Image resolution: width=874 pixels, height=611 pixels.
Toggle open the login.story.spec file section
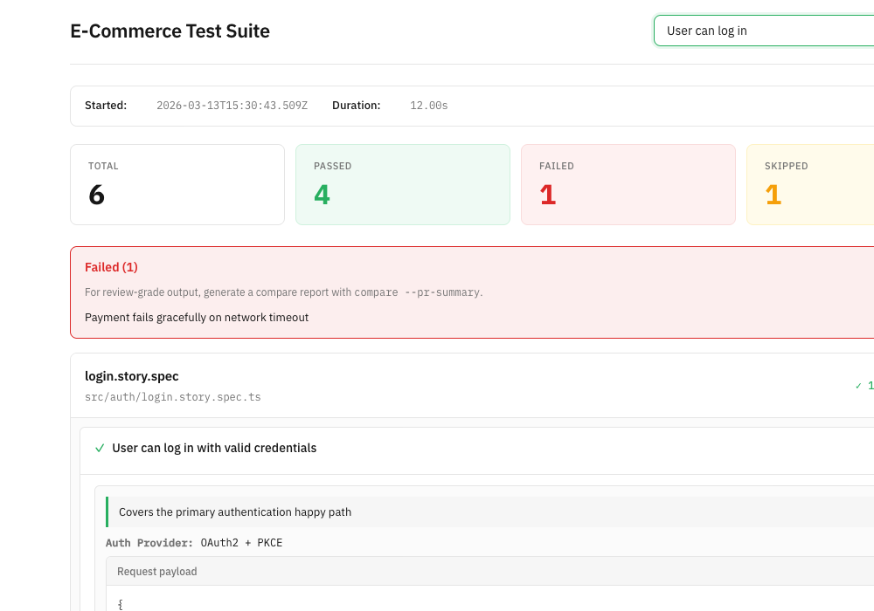(x=132, y=376)
